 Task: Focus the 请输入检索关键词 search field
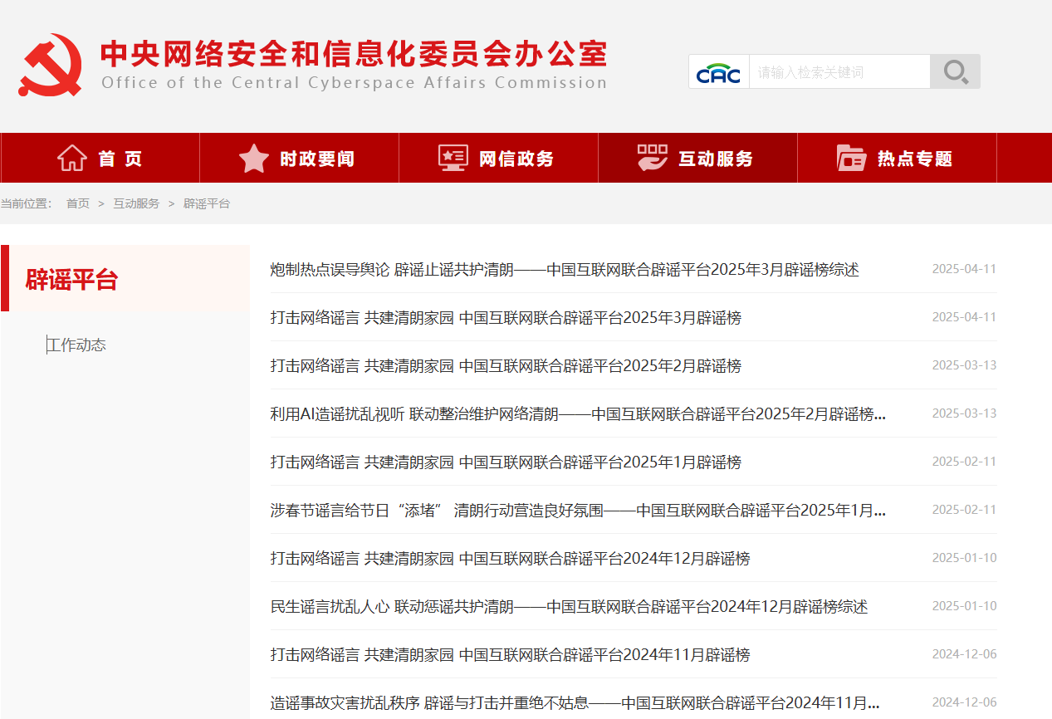click(839, 72)
